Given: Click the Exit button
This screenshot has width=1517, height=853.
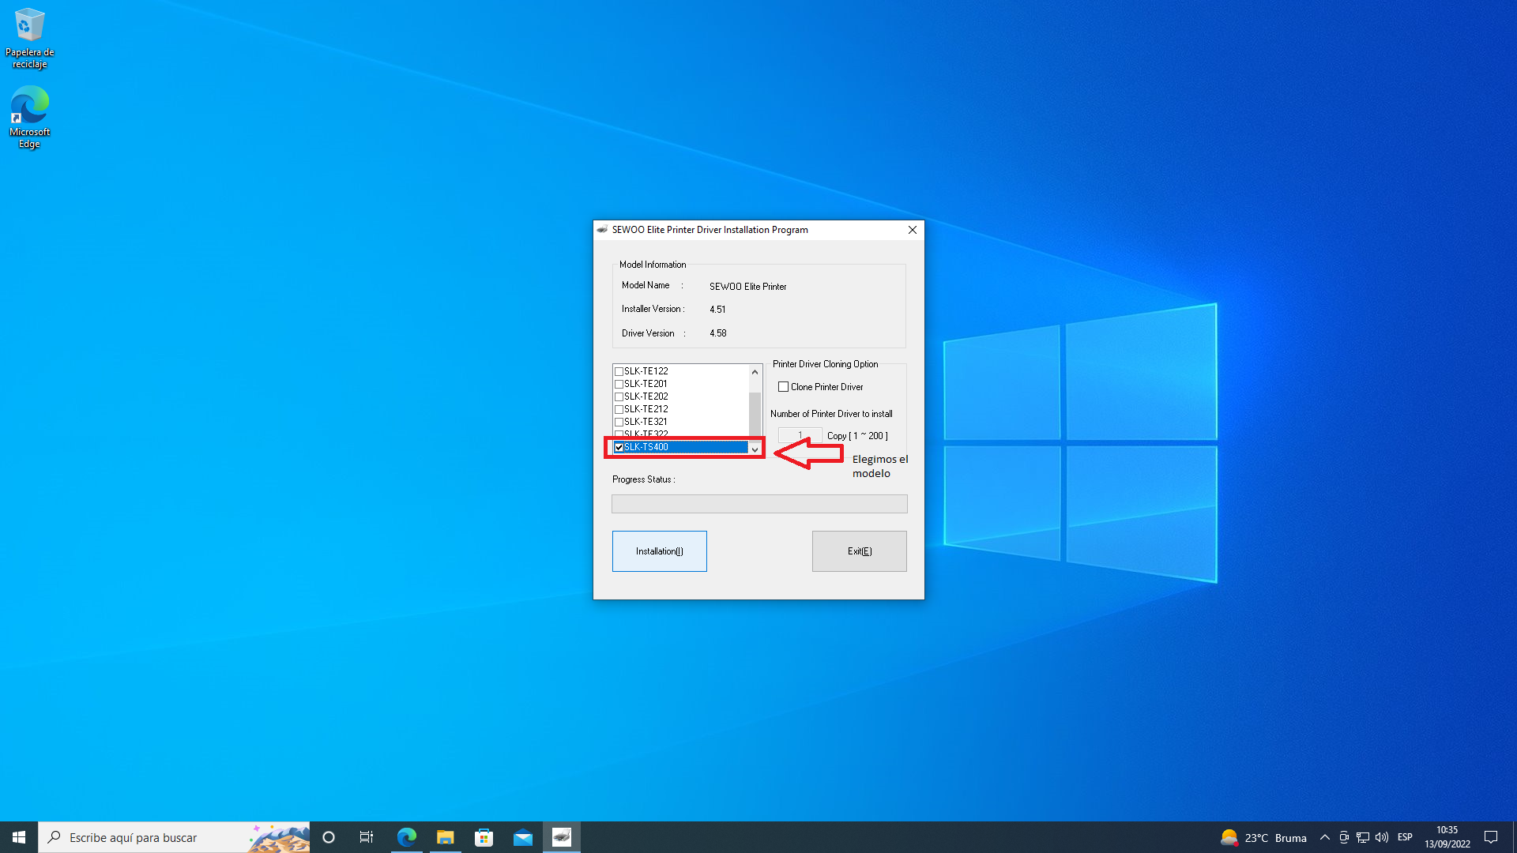Looking at the screenshot, I should pos(859,551).
